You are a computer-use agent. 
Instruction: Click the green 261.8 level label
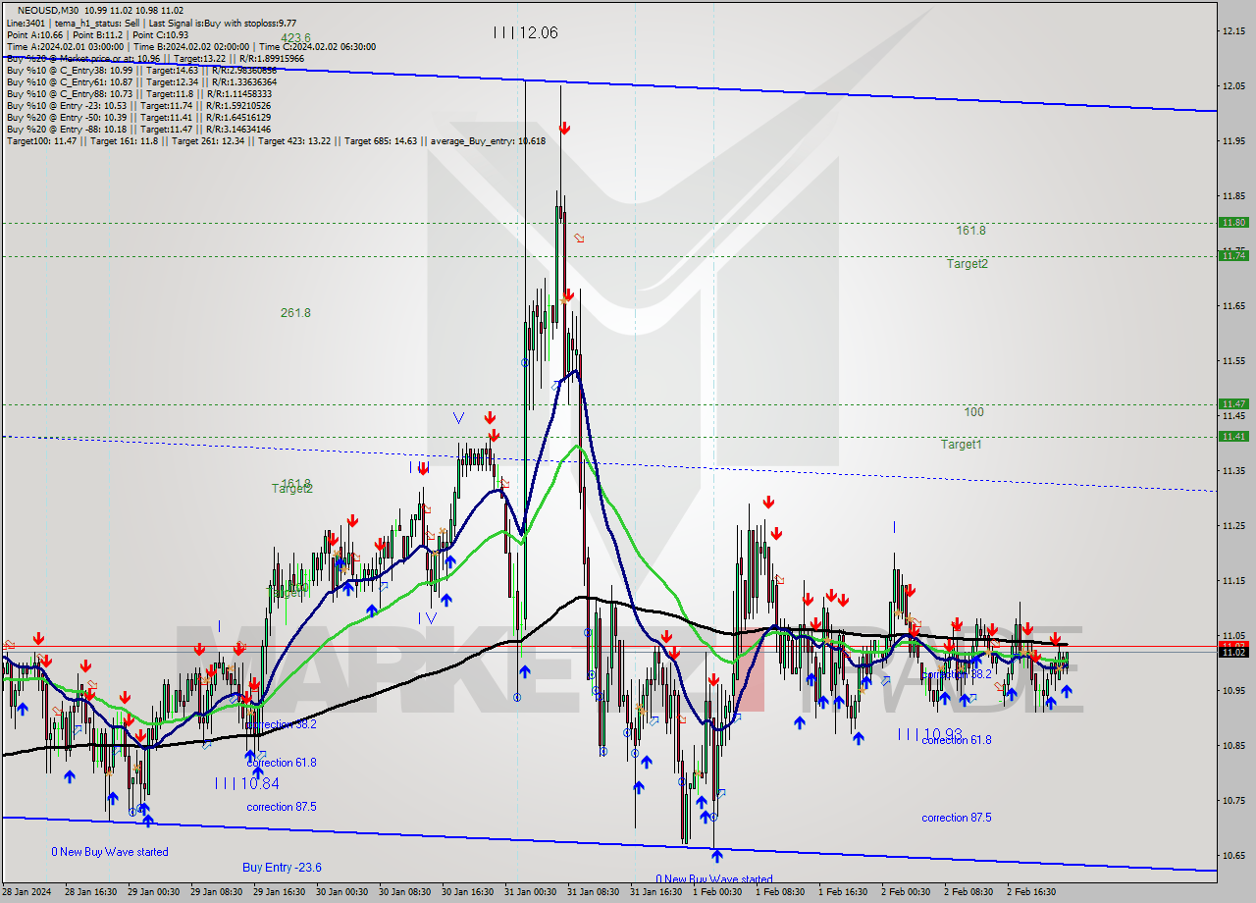coord(295,313)
